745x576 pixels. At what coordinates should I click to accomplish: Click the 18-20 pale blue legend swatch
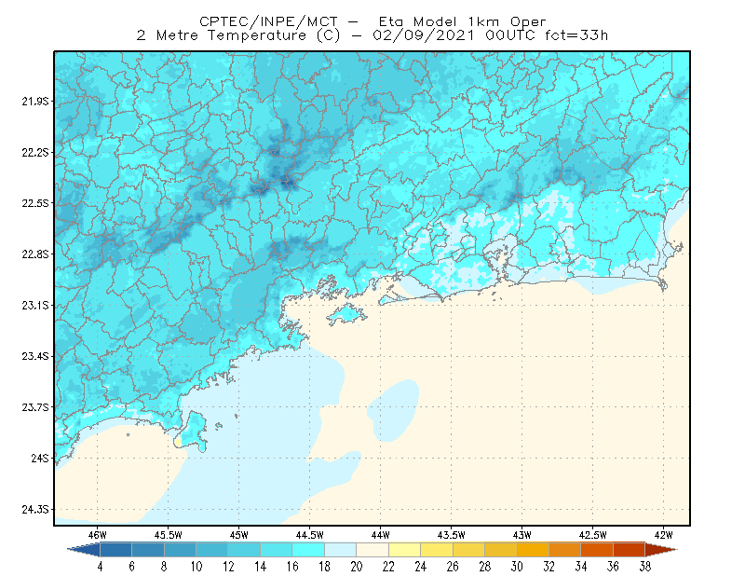click(340, 549)
